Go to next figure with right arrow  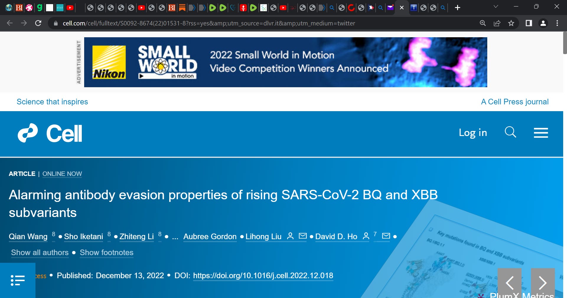[543, 283]
